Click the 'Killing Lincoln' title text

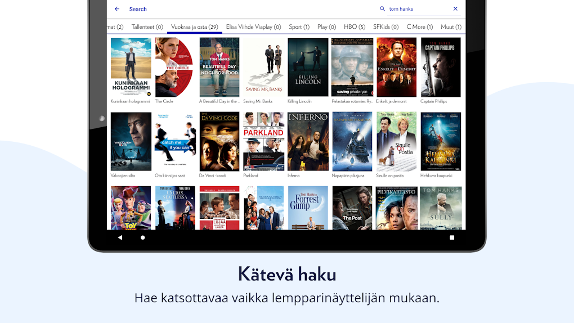(299, 101)
